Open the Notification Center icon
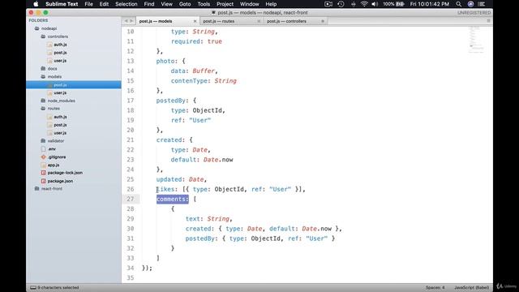 point(482,4)
